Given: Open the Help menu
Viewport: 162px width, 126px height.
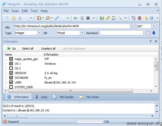Looking at the screenshot, I should tap(44, 11).
